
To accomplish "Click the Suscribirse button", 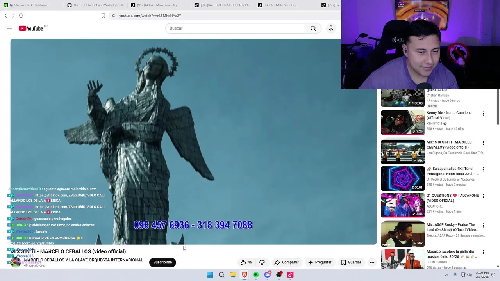I will tap(162, 262).
